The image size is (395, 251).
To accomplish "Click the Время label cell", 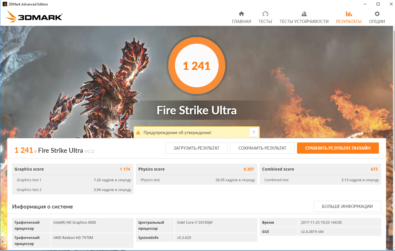I will pos(279,223).
